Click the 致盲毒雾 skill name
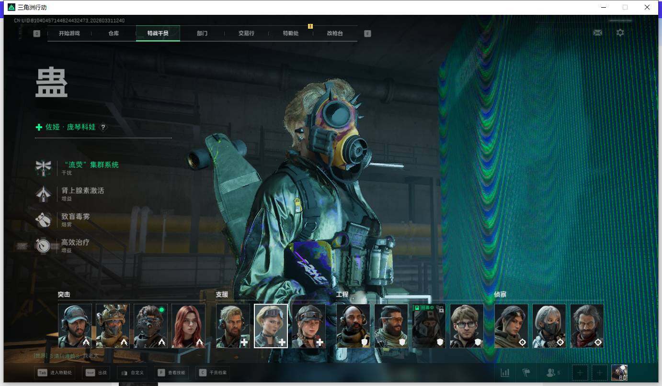The height and width of the screenshot is (386, 662). [x=75, y=217]
